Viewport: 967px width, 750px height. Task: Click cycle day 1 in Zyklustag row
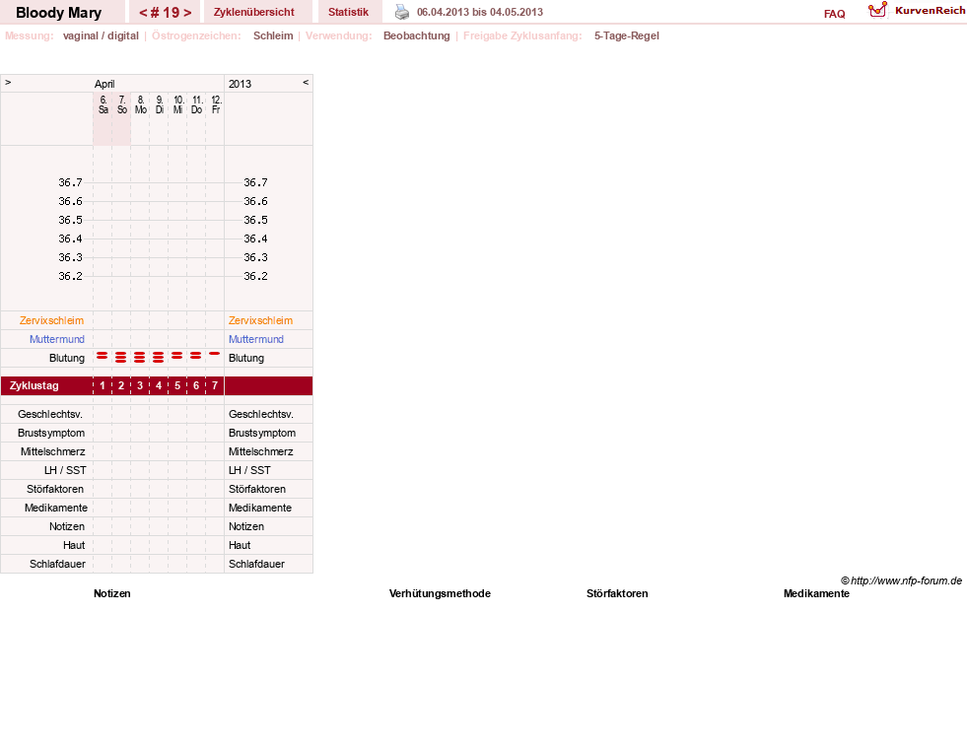[103, 385]
